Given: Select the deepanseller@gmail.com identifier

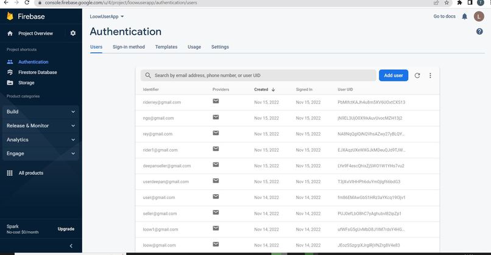Looking at the screenshot, I should pyautogui.click(x=166, y=166).
